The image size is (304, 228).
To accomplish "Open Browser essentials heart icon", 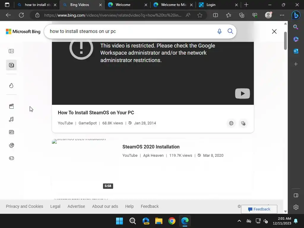I will point(255,15).
